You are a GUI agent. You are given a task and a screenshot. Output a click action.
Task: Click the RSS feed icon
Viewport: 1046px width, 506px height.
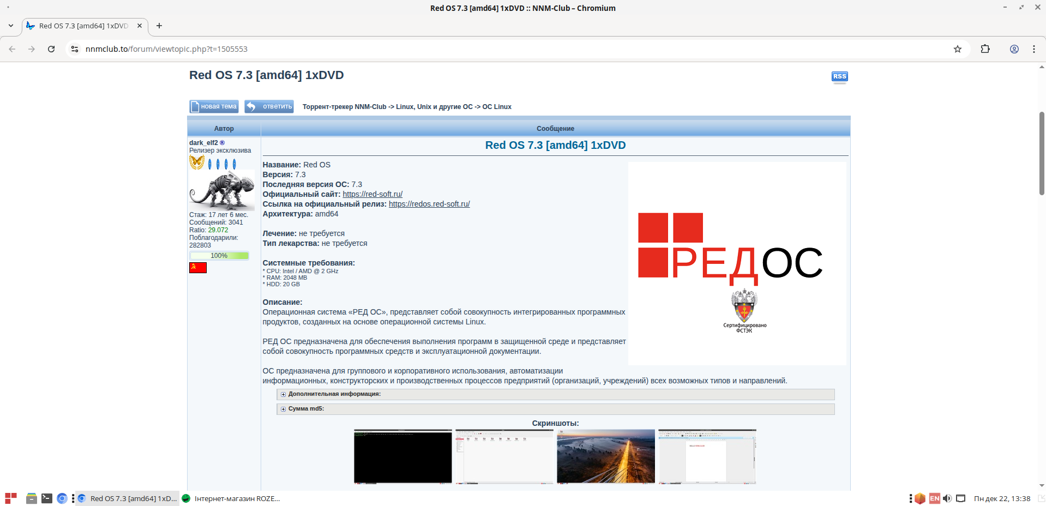pyautogui.click(x=839, y=76)
